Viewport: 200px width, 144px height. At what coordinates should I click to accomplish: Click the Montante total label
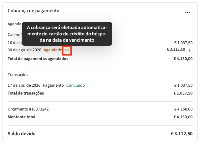[x=22, y=117]
